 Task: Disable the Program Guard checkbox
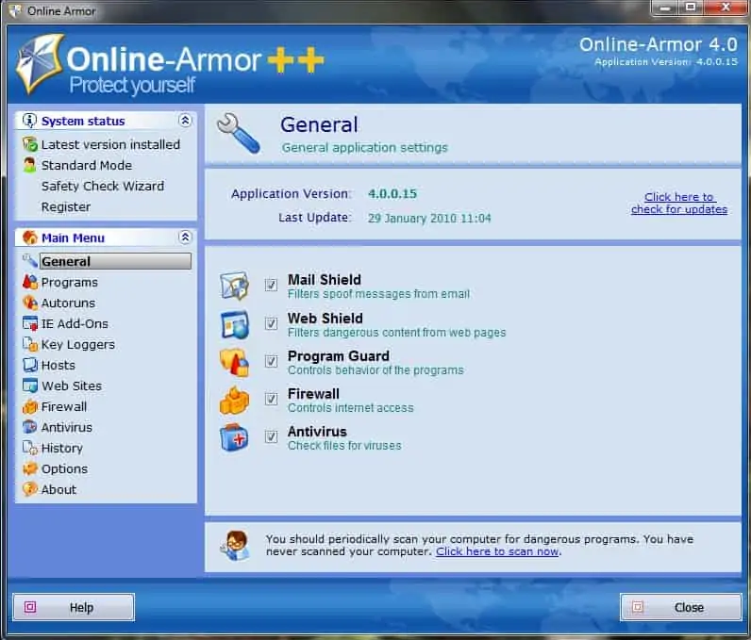point(271,361)
